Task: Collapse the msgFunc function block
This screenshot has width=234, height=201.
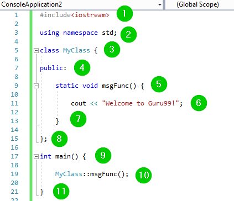Action: [x=36, y=86]
